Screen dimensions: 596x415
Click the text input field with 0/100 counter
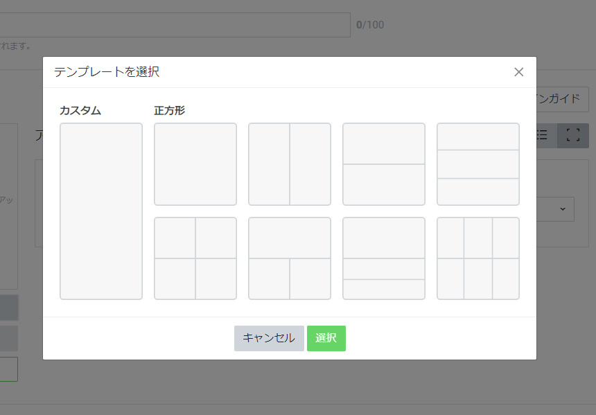pos(175,25)
